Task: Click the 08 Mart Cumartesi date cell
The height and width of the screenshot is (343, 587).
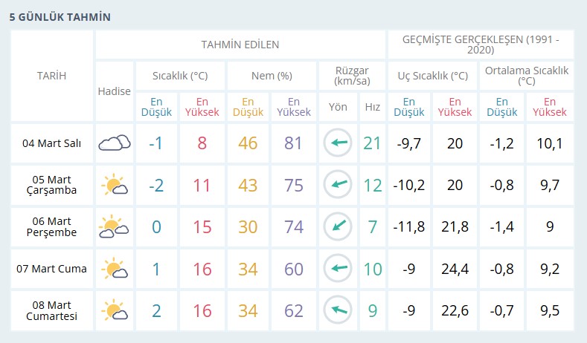Action: [x=51, y=310]
